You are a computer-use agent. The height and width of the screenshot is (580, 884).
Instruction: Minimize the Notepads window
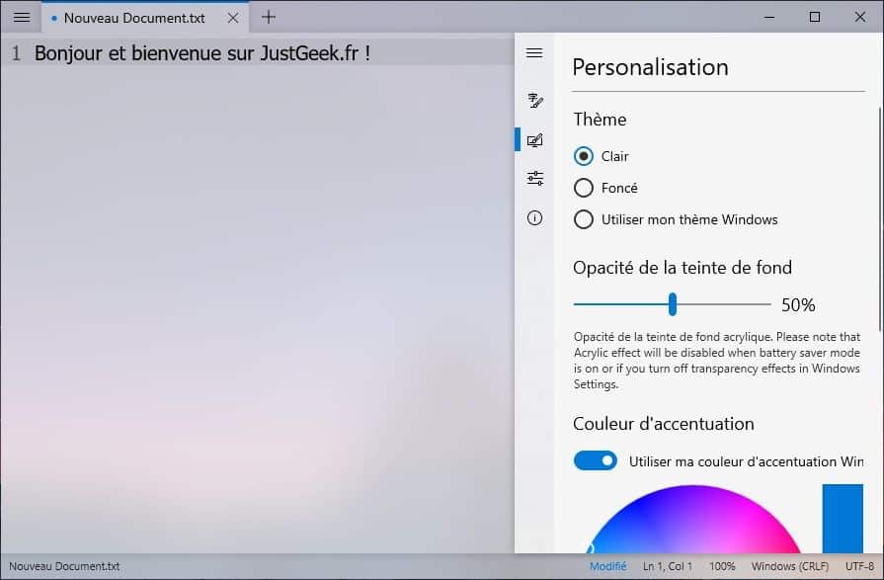click(769, 17)
